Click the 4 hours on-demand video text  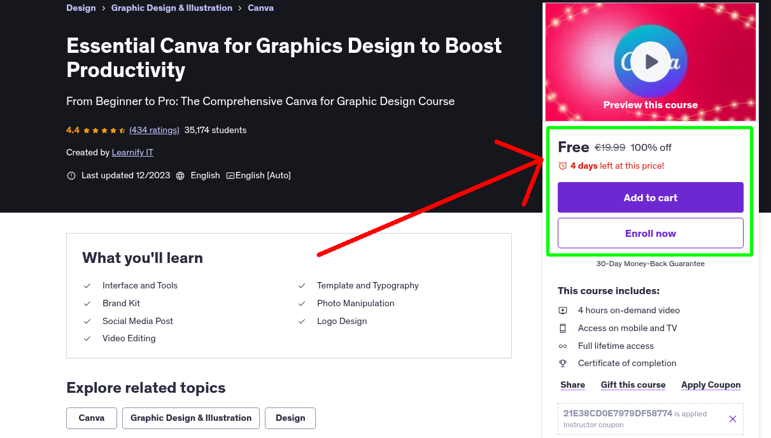pos(629,311)
